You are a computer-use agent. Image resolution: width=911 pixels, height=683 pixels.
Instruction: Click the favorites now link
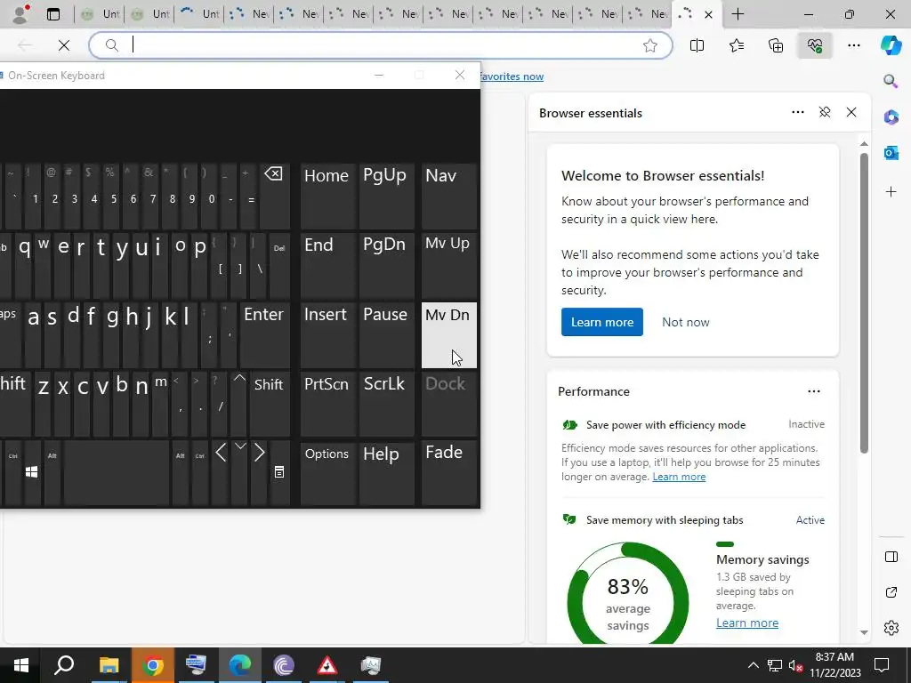(x=512, y=76)
